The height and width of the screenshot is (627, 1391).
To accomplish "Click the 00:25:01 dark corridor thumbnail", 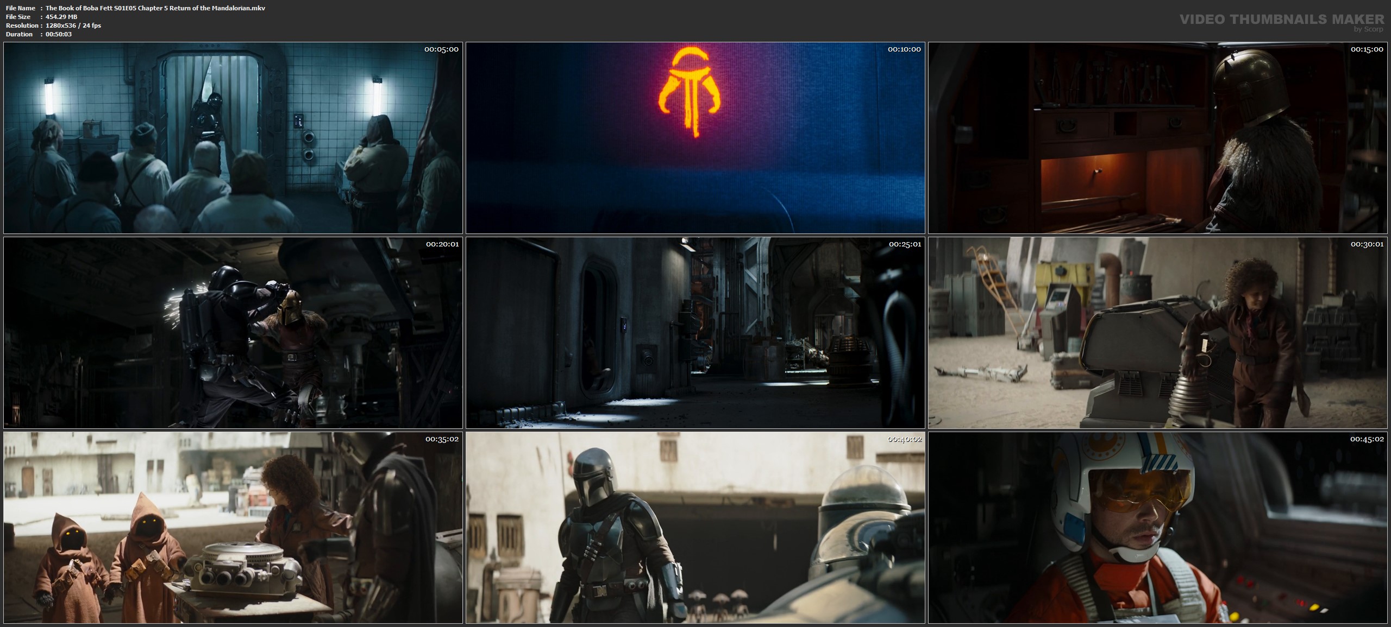I will click(695, 333).
